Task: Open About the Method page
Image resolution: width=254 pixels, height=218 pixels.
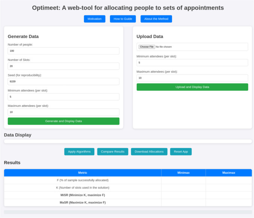Action: click(x=156, y=19)
